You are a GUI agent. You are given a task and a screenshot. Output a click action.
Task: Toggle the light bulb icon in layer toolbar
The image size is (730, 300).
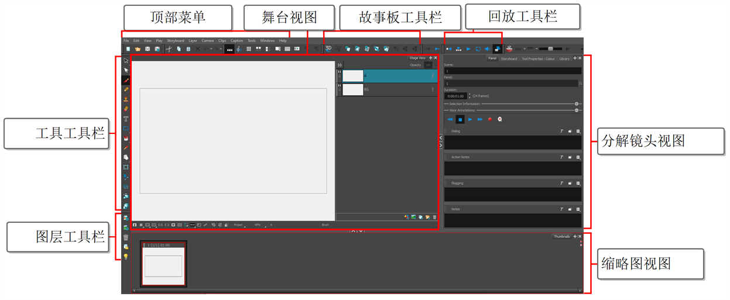(x=126, y=257)
